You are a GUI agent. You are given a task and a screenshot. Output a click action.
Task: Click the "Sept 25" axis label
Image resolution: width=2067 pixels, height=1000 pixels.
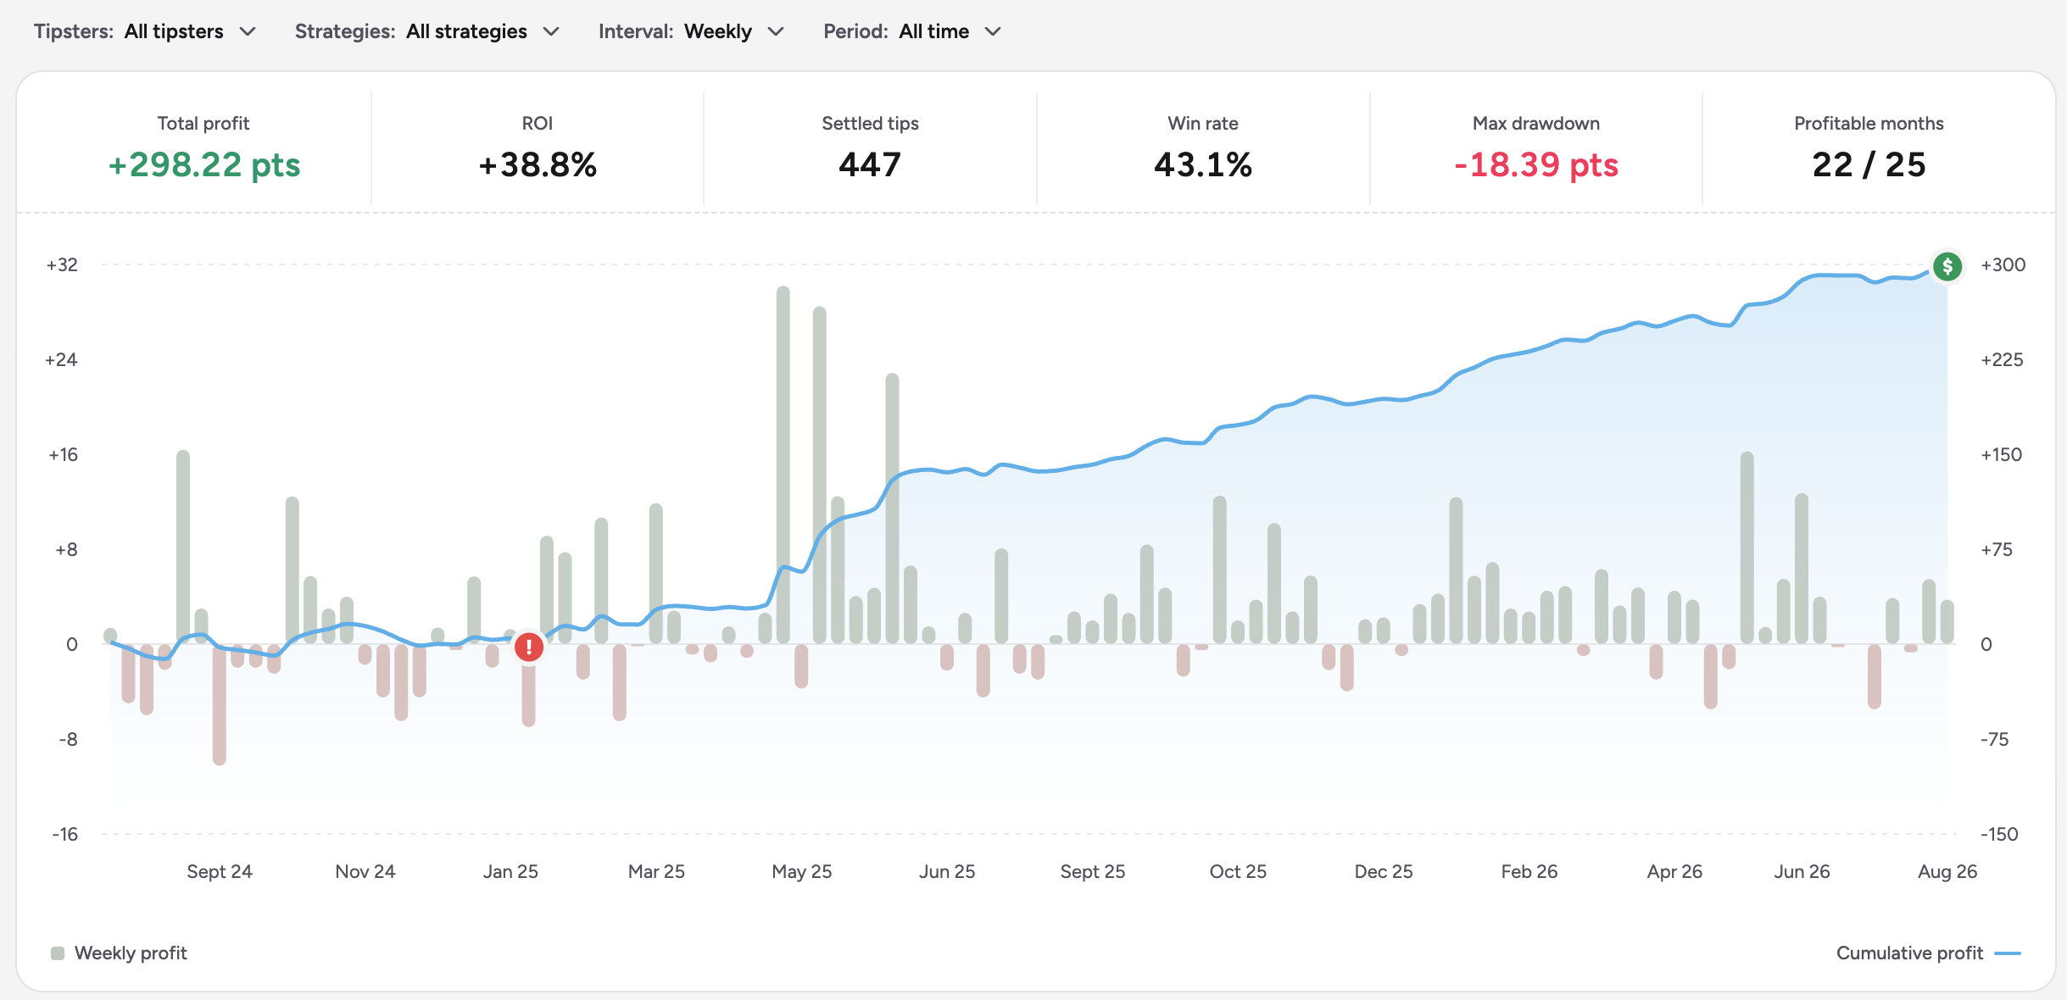click(x=1093, y=871)
